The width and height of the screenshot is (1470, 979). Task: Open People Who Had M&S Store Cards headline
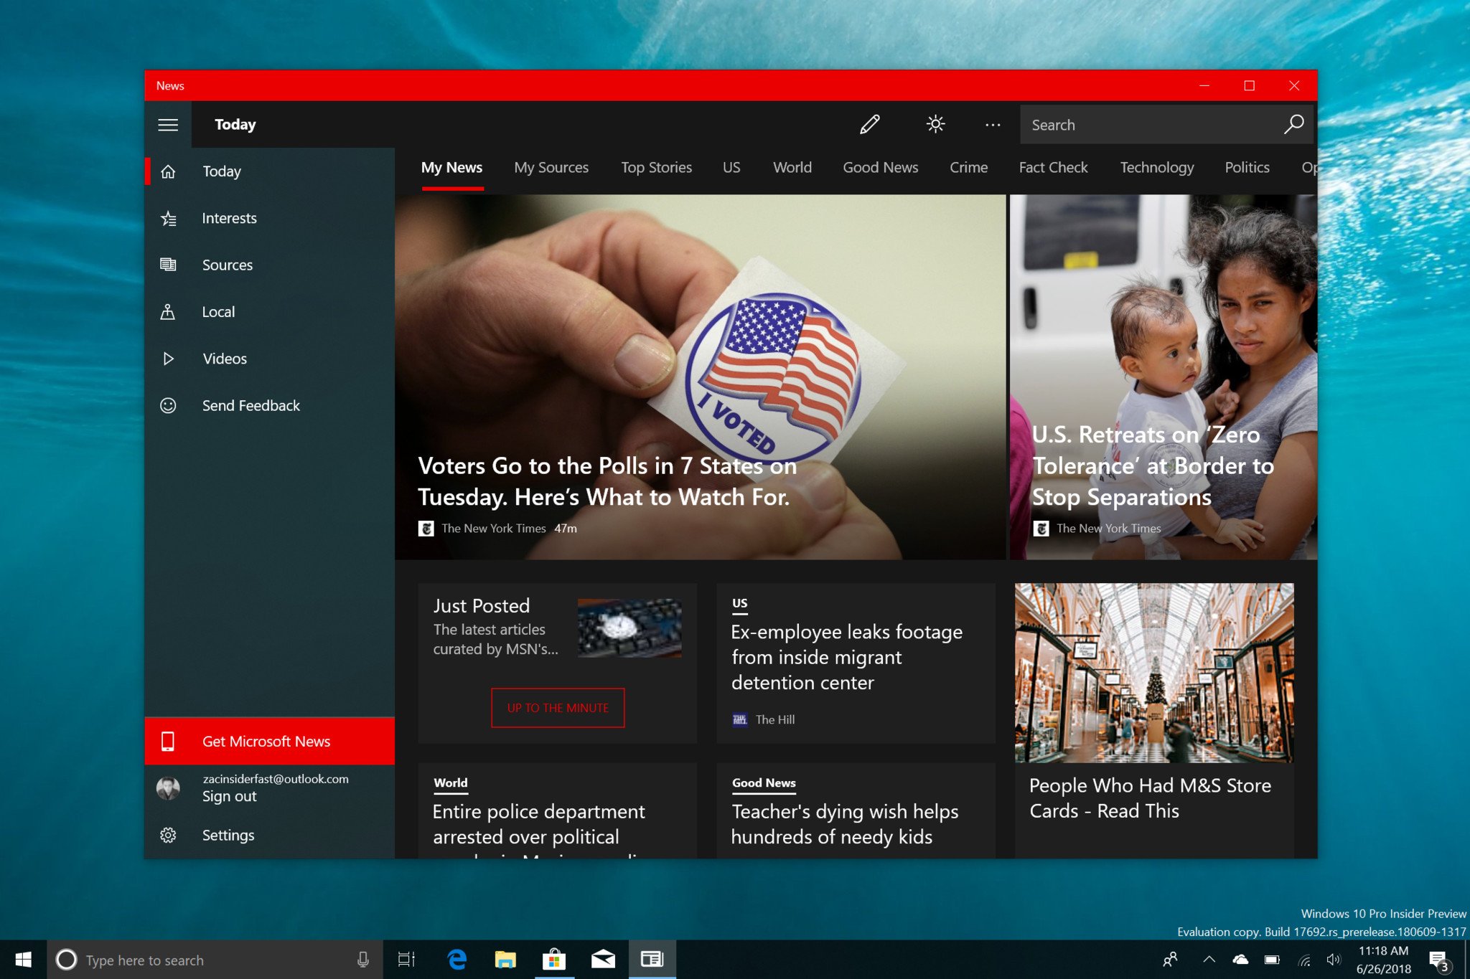click(1150, 798)
